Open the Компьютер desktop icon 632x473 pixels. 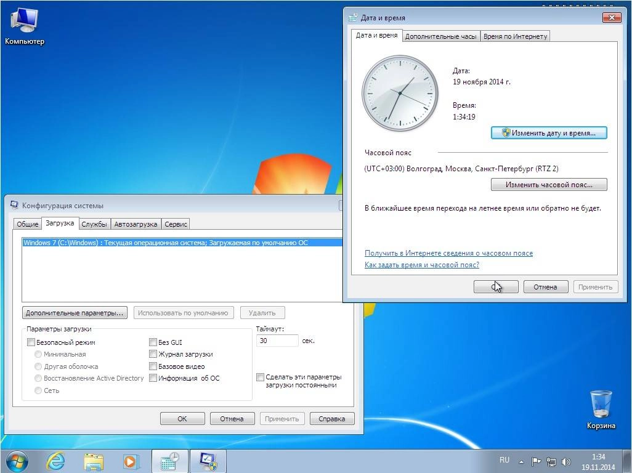pyautogui.click(x=24, y=26)
